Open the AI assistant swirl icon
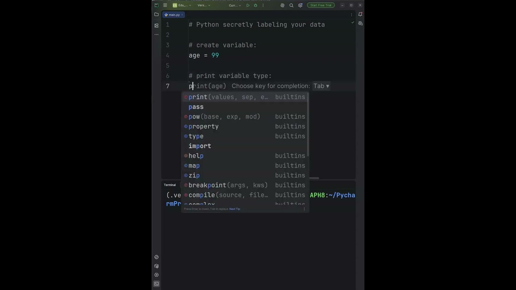The width and height of the screenshot is (516, 290). 282,5
